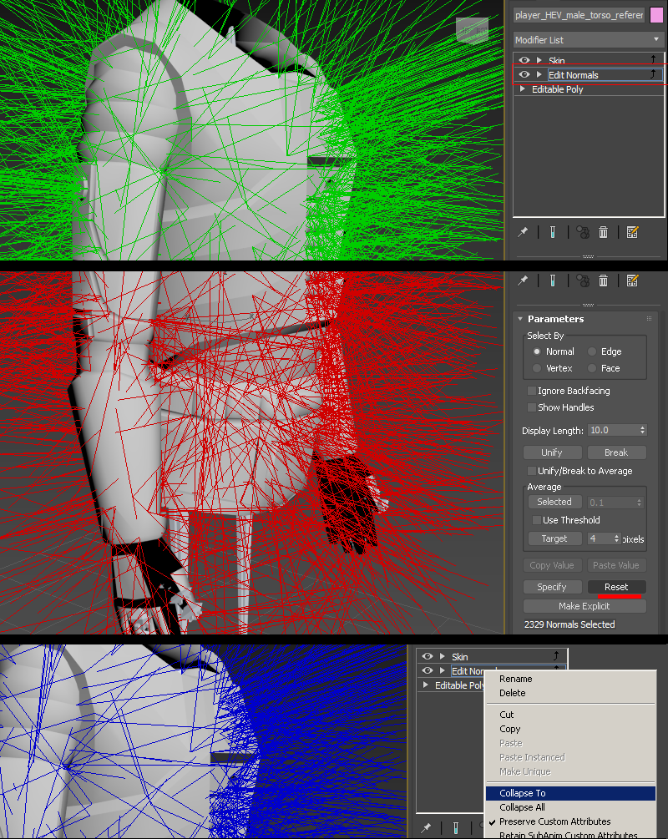
Task: Click the Specify button
Action: tap(552, 587)
